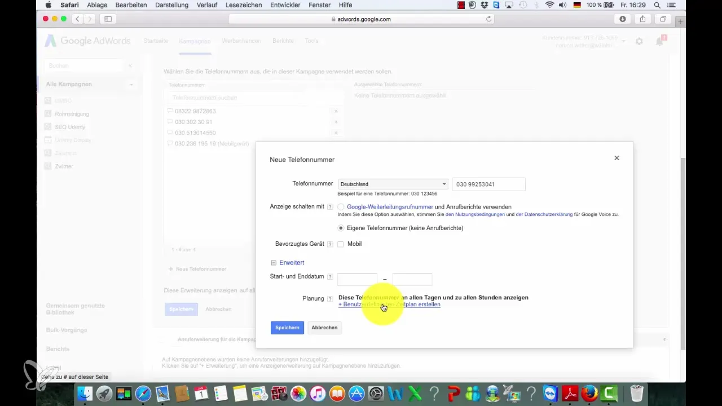This screenshot has width=722, height=406.
Task: Show all Safari tabs
Action: pos(663,19)
